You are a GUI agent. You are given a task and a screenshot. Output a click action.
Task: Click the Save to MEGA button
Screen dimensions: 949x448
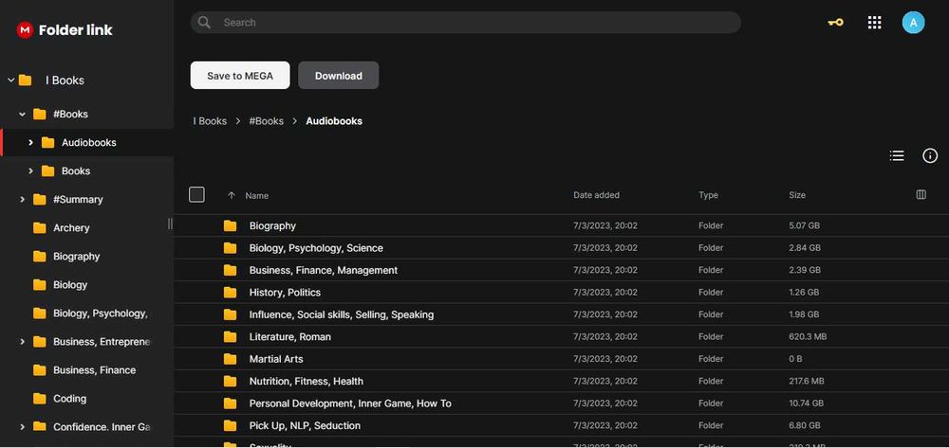click(x=240, y=76)
